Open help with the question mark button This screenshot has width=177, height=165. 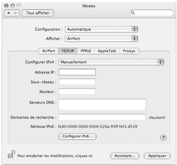[163, 138]
